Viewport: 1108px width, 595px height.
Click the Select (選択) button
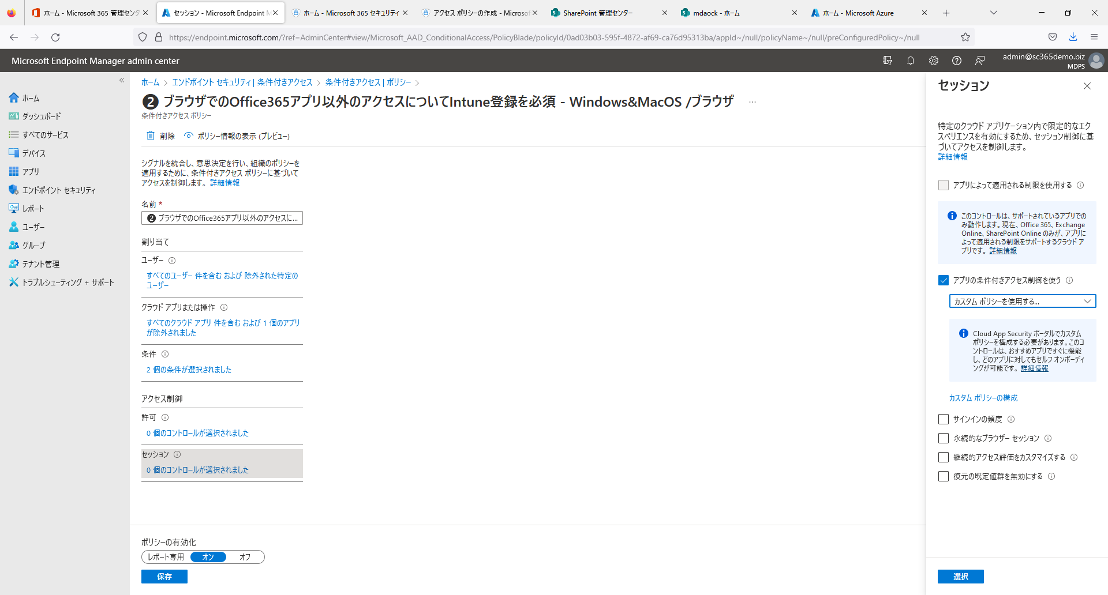point(961,577)
